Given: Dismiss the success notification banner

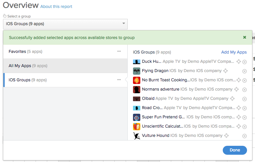Looking at the screenshot, I should [244, 37].
